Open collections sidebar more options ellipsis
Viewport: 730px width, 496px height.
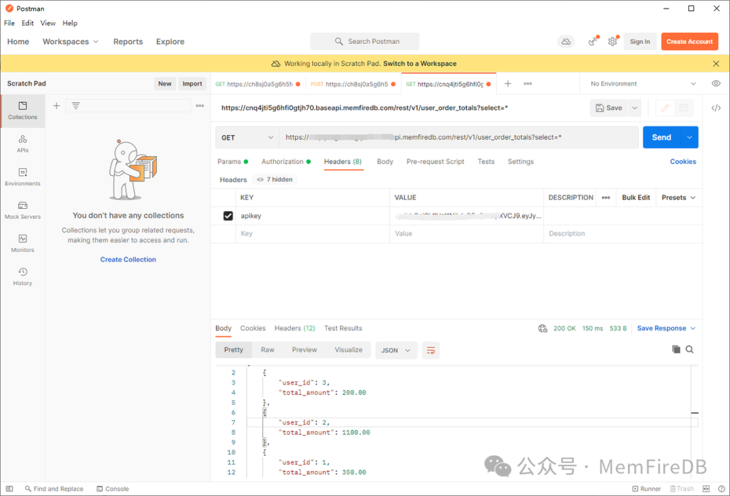point(199,105)
